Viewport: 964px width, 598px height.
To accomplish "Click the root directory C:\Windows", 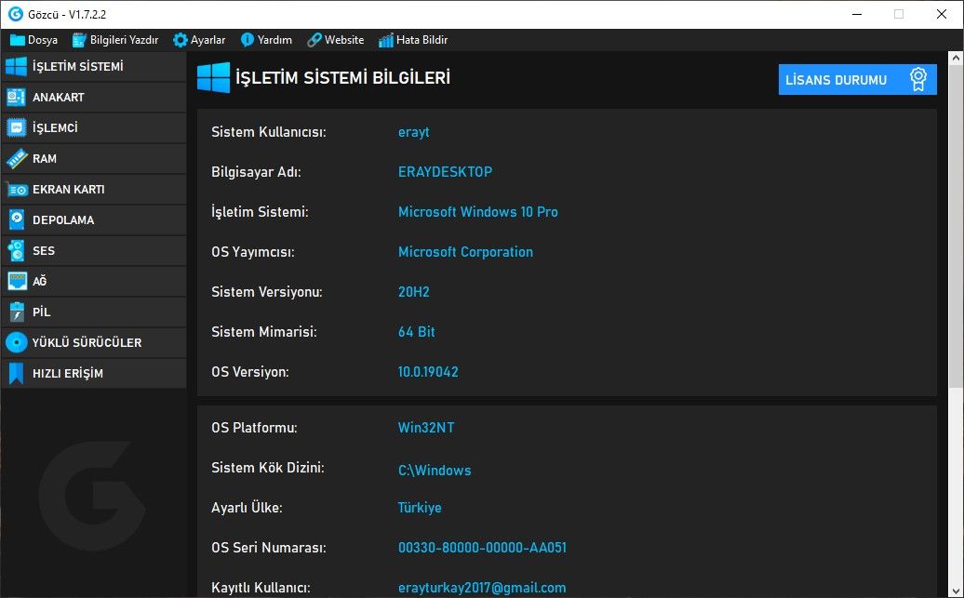I will point(435,471).
